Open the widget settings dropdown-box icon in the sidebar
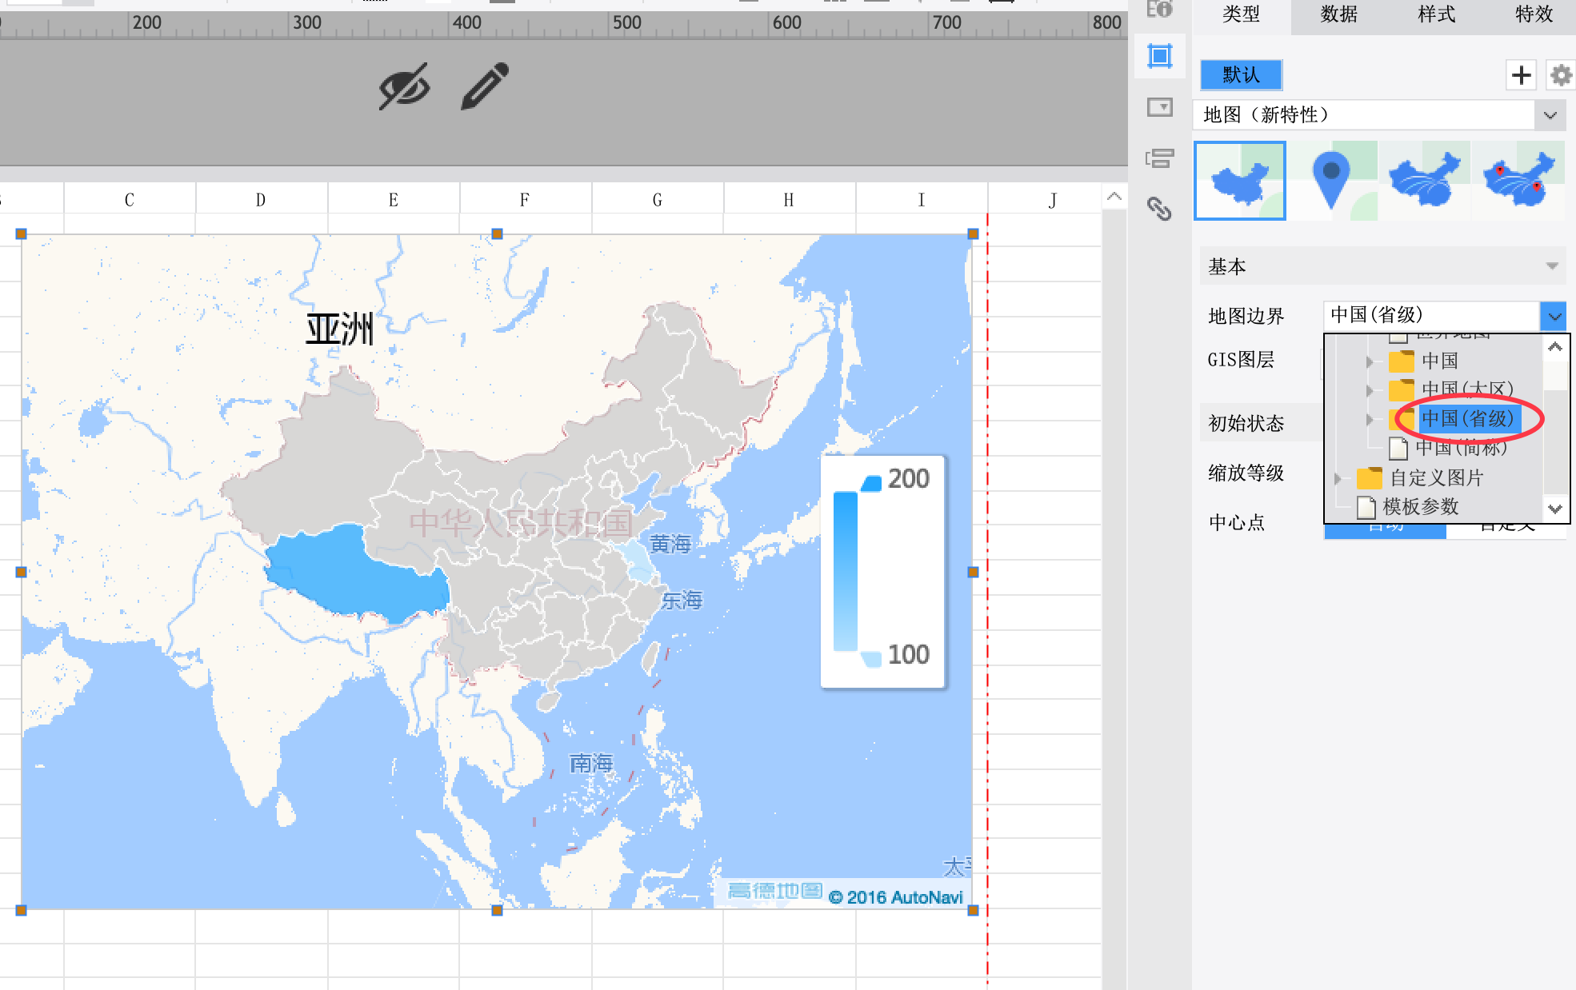 (x=1159, y=107)
